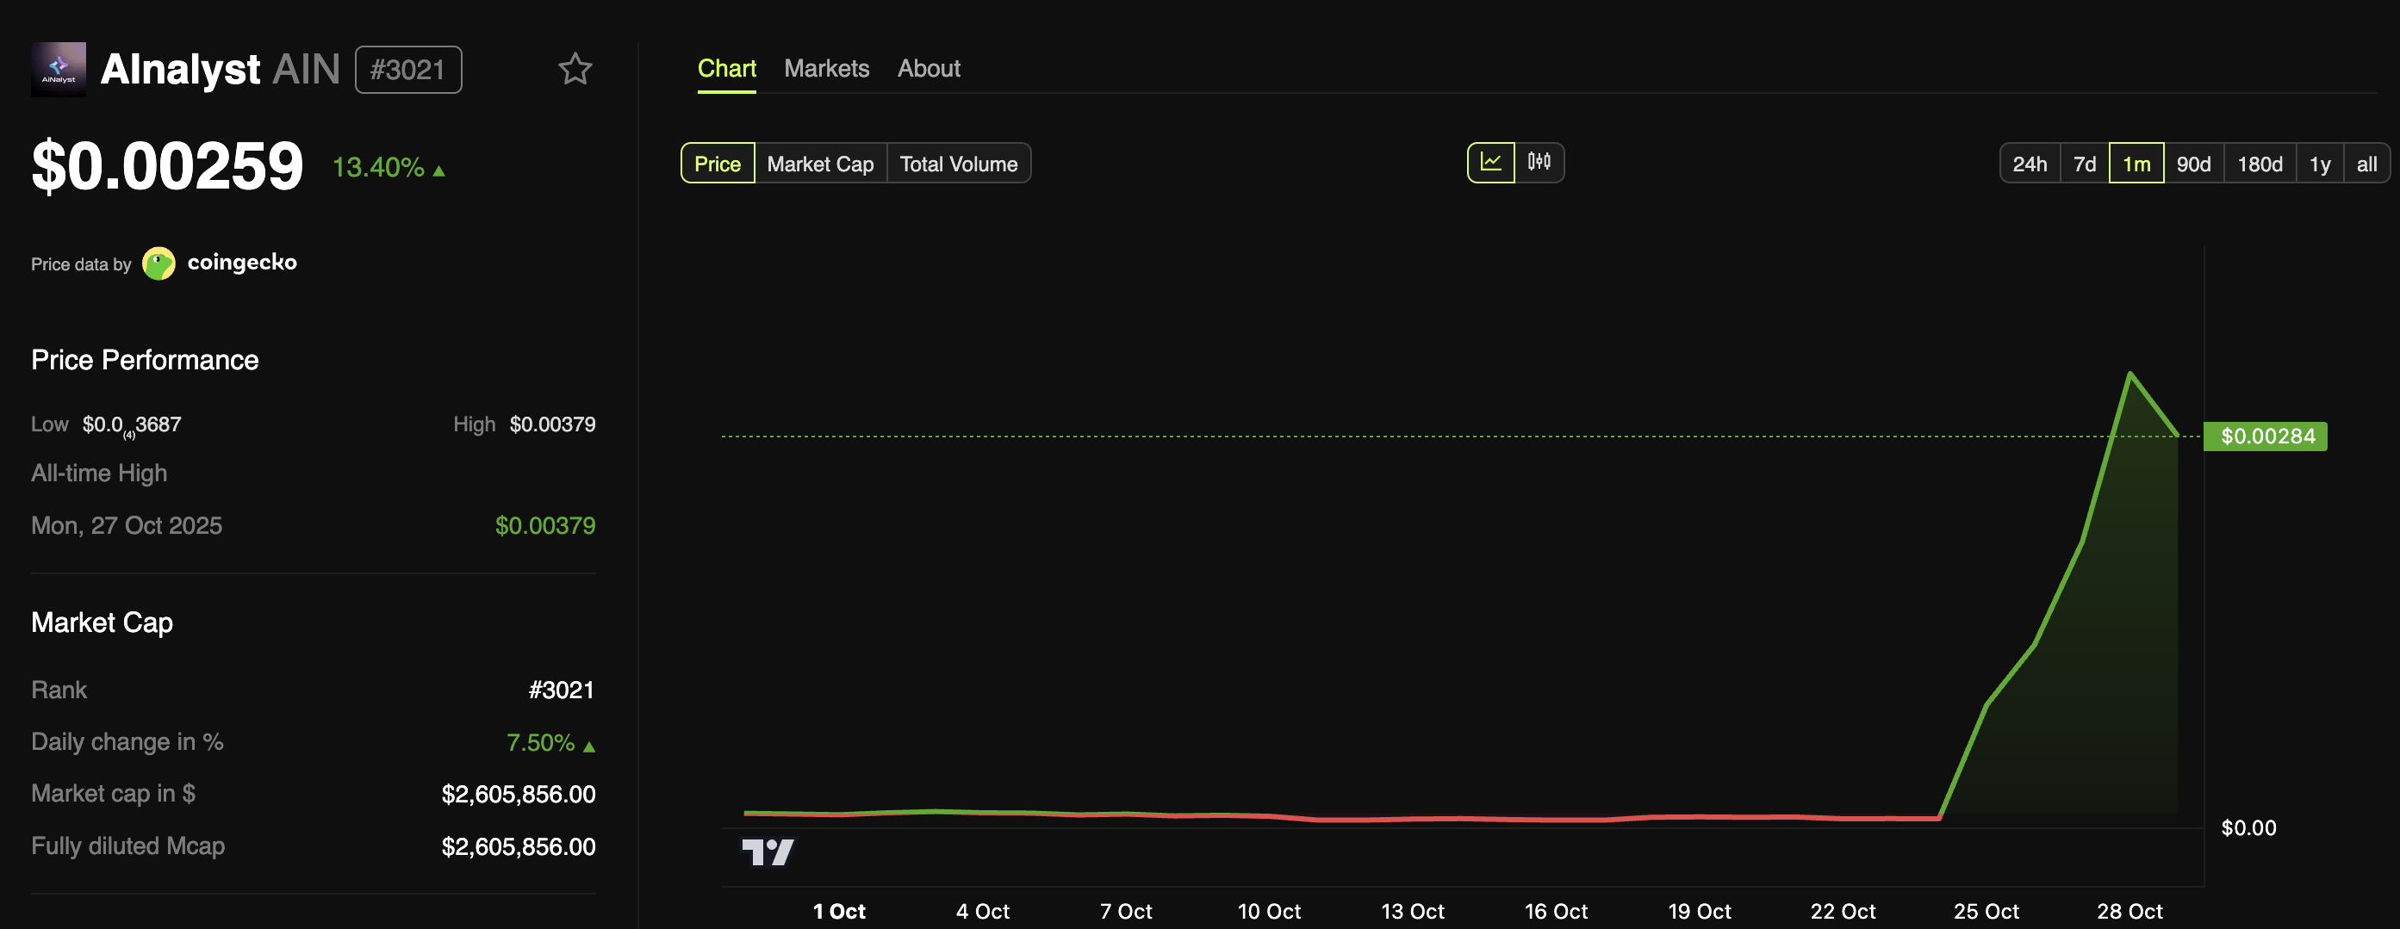This screenshot has width=2400, height=929.
Task: Switch chart to Total Volume
Action: 959,163
